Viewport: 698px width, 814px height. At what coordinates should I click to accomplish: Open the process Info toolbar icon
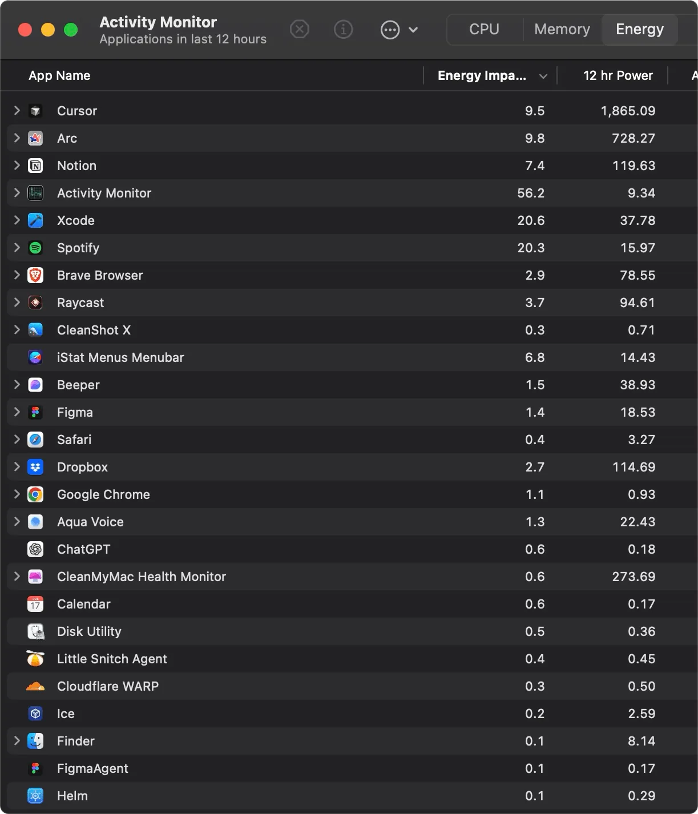(x=343, y=29)
